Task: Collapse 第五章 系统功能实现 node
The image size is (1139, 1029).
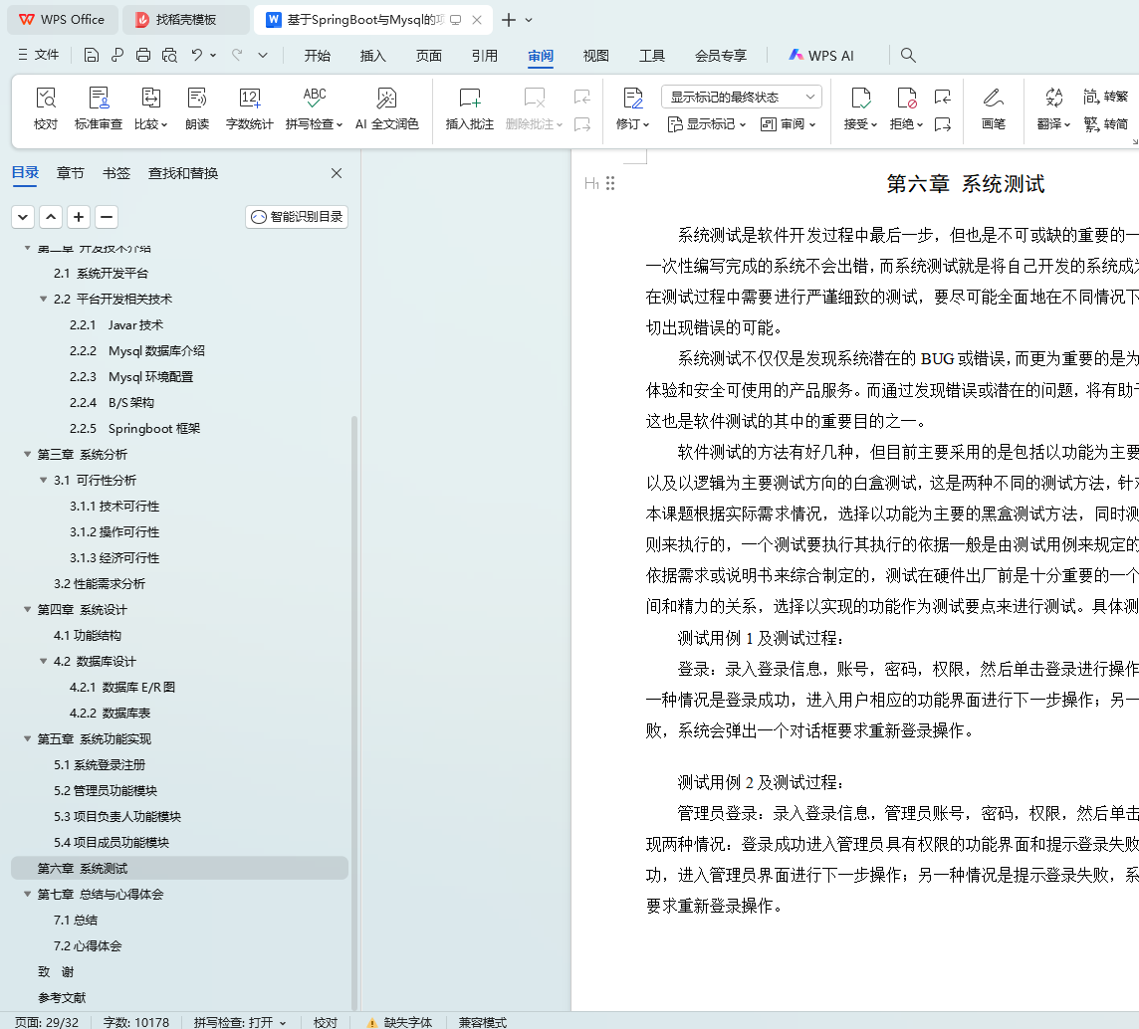Action: click(27, 738)
